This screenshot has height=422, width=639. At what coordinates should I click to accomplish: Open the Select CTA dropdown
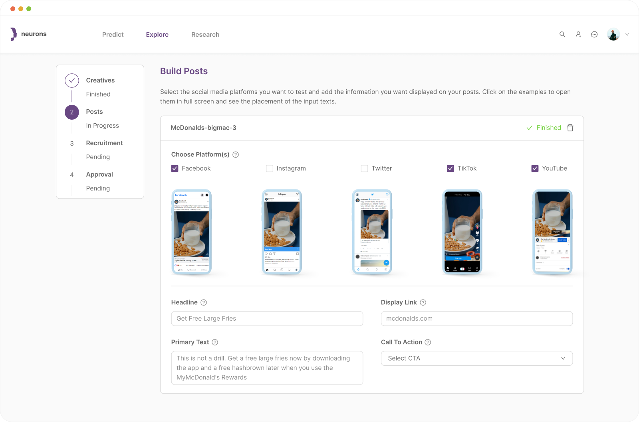pos(477,358)
